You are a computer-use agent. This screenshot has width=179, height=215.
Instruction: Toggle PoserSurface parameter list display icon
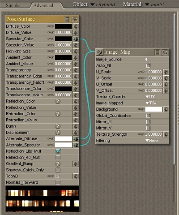[68, 19]
